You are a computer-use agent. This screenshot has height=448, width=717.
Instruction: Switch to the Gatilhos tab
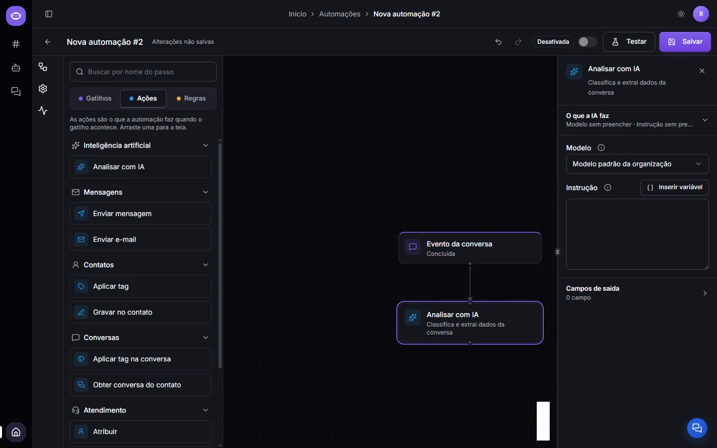click(x=95, y=99)
